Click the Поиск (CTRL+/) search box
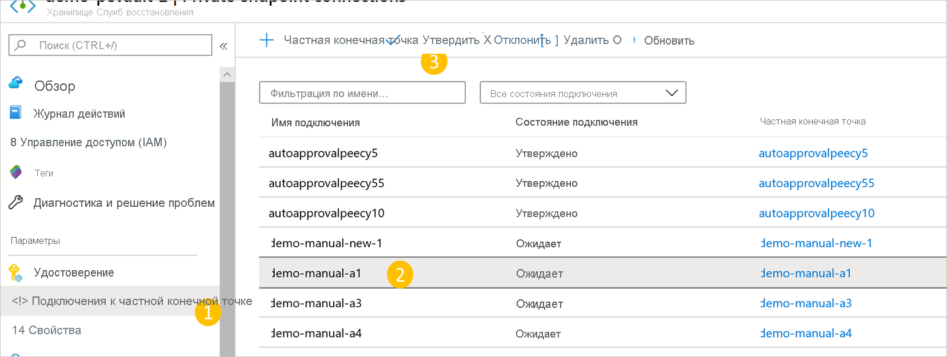The height and width of the screenshot is (357, 947). pos(110,45)
